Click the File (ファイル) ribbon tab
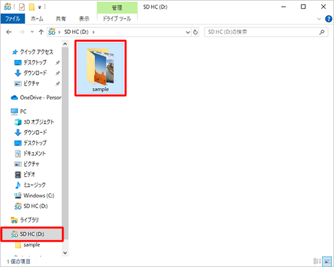 pyautogui.click(x=13, y=19)
